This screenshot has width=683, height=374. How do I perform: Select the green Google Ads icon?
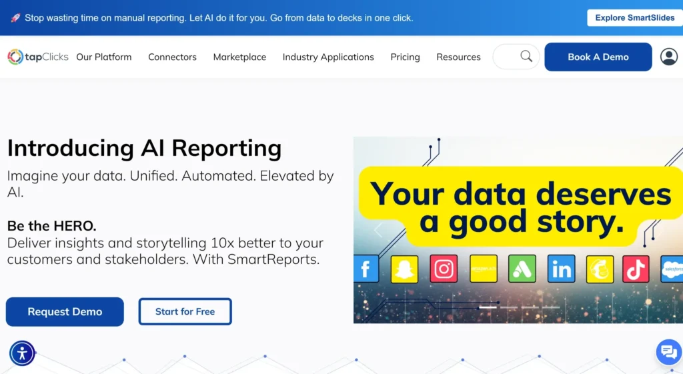(x=522, y=269)
